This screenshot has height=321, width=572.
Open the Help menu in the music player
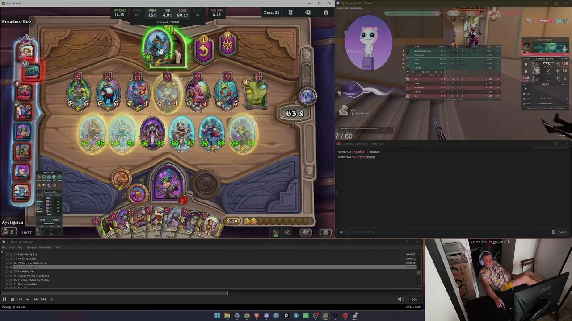[57, 247]
